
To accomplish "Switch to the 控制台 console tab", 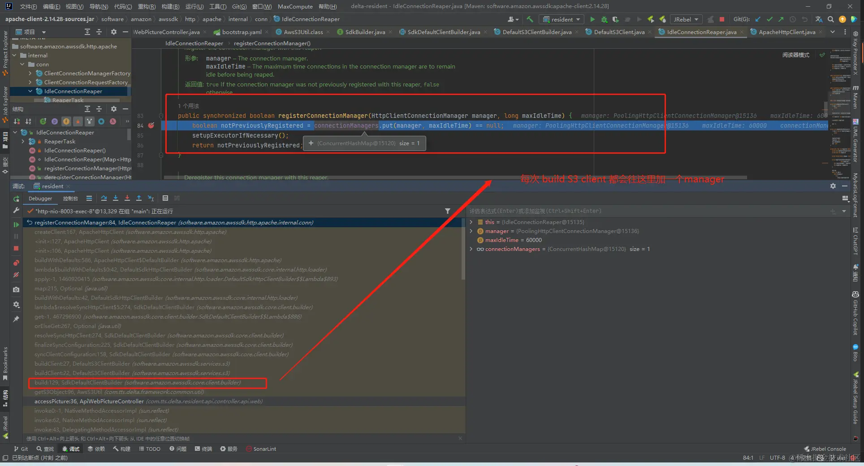I will tap(70, 198).
